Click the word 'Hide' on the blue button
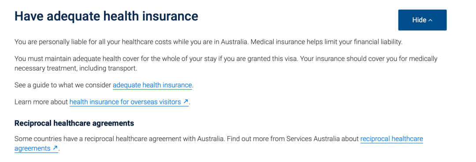 coord(419,20)
